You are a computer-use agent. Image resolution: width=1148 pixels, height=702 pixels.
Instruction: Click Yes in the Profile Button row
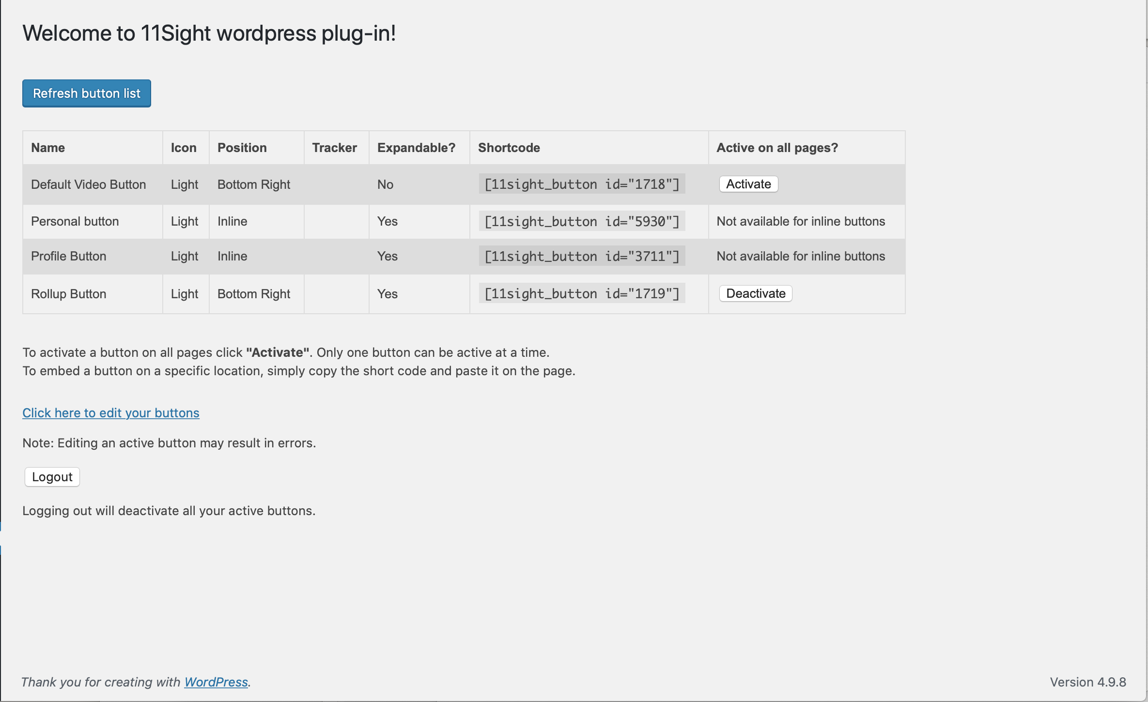point(388,256)
